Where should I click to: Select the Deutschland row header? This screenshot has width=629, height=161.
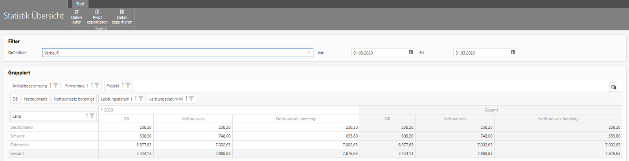53,127
